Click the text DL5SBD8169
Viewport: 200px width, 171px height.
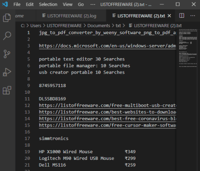click(x=52, y=99)
